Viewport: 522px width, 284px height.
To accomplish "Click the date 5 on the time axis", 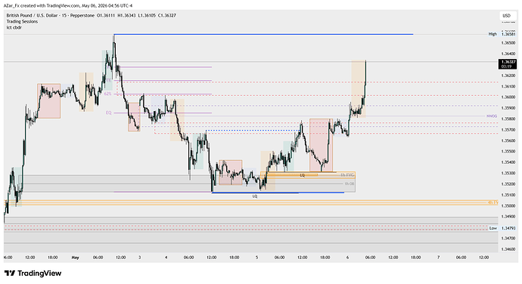I will coord(256,258).
